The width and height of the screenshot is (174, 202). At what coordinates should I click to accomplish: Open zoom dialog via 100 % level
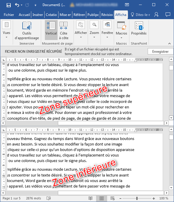(164, 198)
